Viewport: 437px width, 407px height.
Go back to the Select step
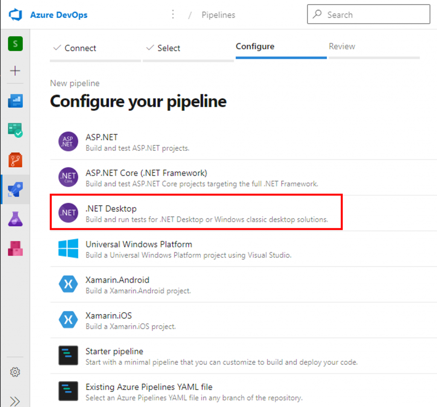coord(163,48)
